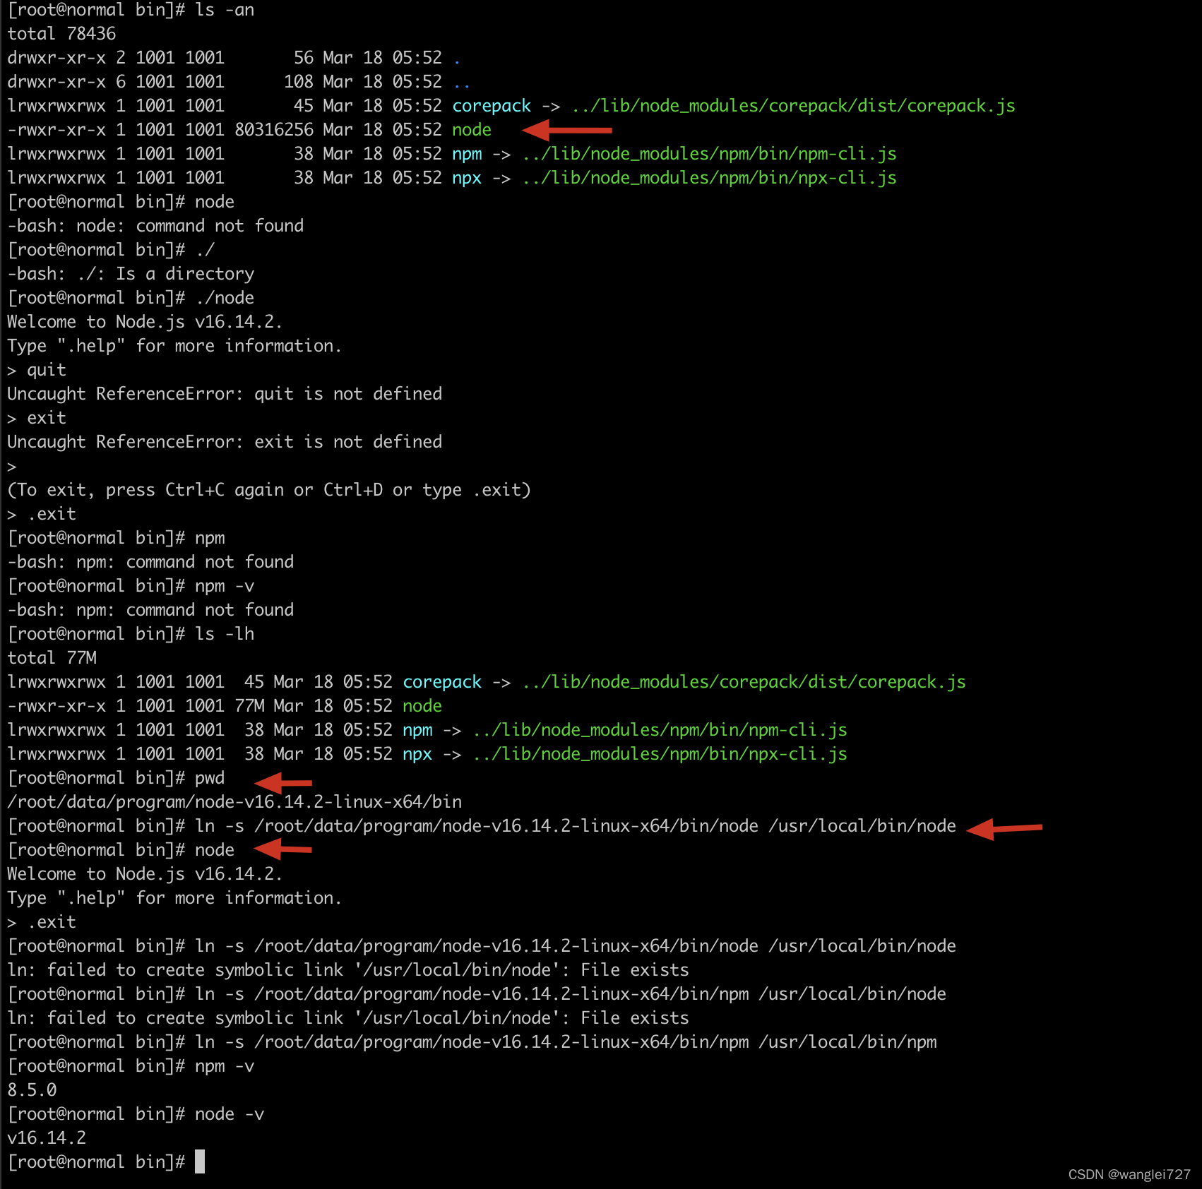Screen dimensions: 1202x1189
Task: Click the ln -s command linking npm to /usr/local/bin/node
Action: (x=571, y=994)
